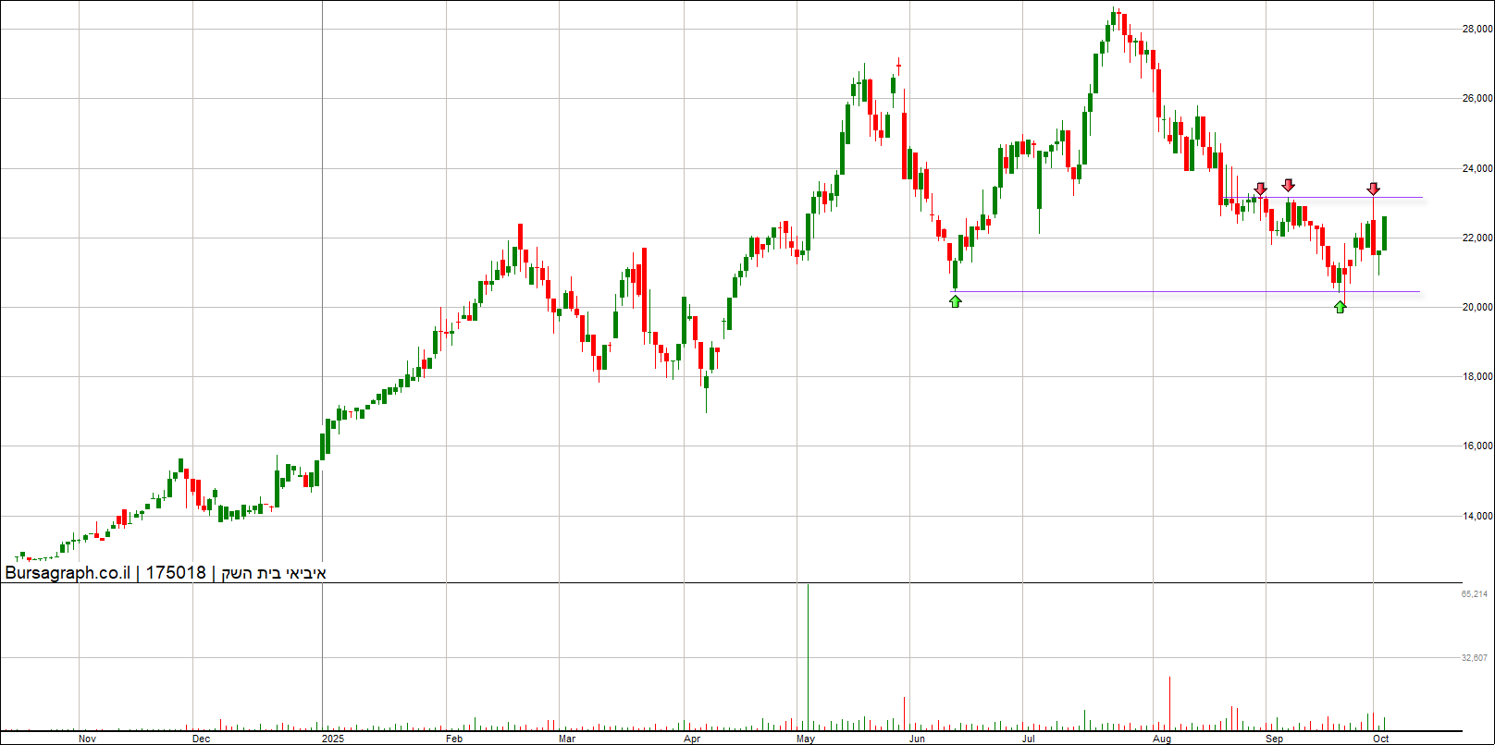The image size is (1495, 745).
Task: Select the Nov date label
Action: point(87,739)
